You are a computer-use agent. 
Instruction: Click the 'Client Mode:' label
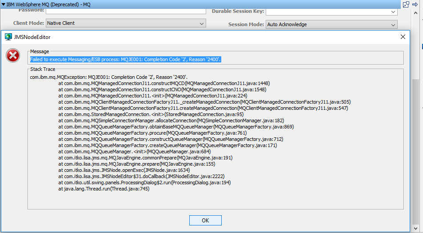coord(28,23)
